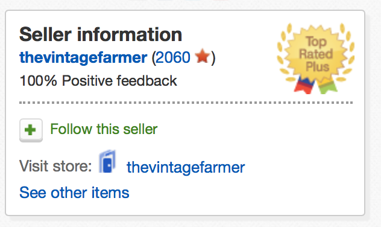Viewport: 381px width, 227px height.
Task: Click the Top Rated Plus gold badge
Action: coord(316,59)
